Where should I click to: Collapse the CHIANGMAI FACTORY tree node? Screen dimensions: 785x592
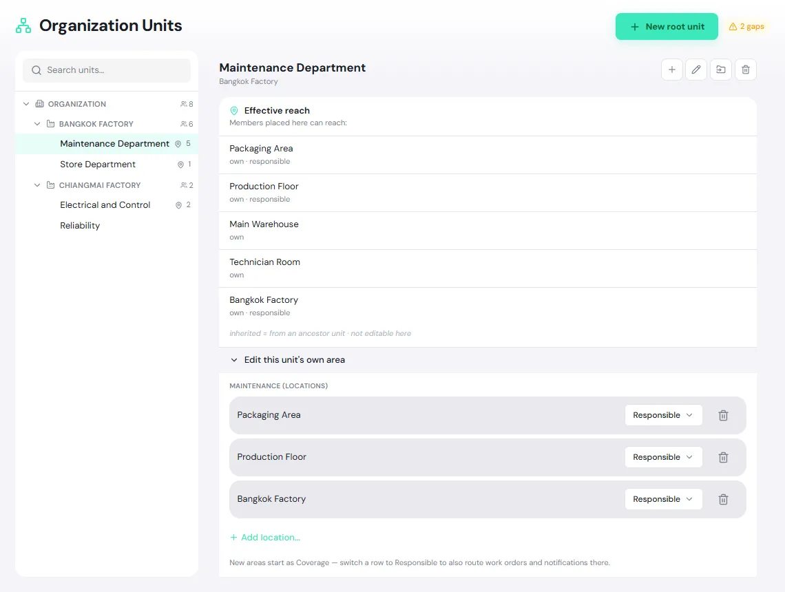point(37,185)
